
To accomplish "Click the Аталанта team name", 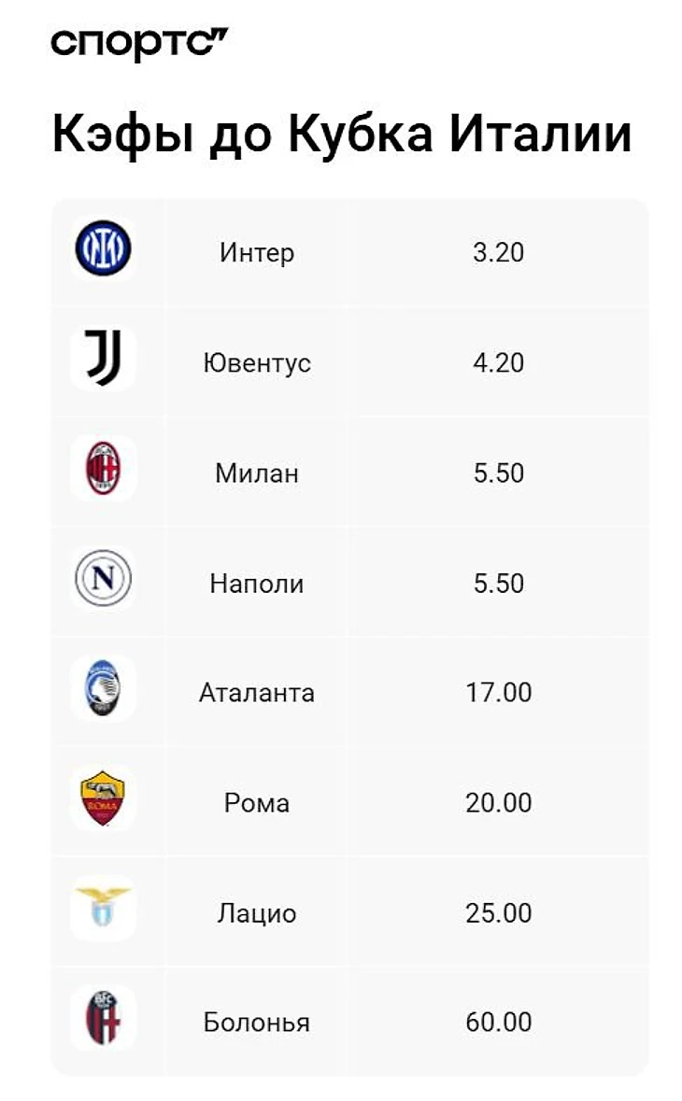I will (x=257, y=693).
